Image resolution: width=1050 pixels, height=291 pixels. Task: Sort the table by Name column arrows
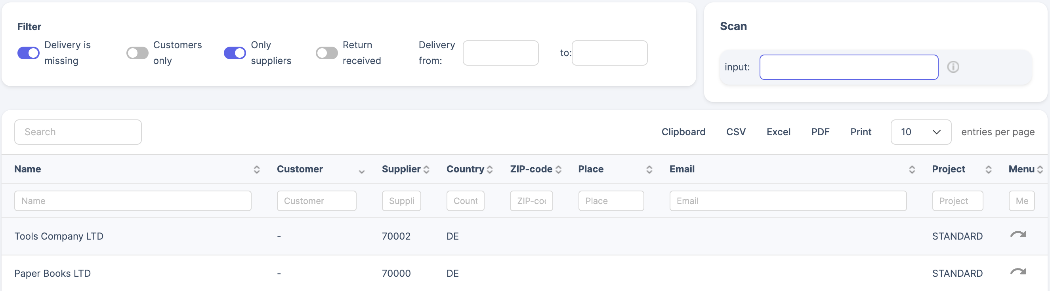[256, 169]
